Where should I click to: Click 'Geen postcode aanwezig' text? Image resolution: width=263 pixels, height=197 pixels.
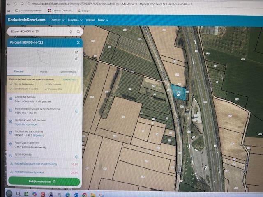point(30,147)
